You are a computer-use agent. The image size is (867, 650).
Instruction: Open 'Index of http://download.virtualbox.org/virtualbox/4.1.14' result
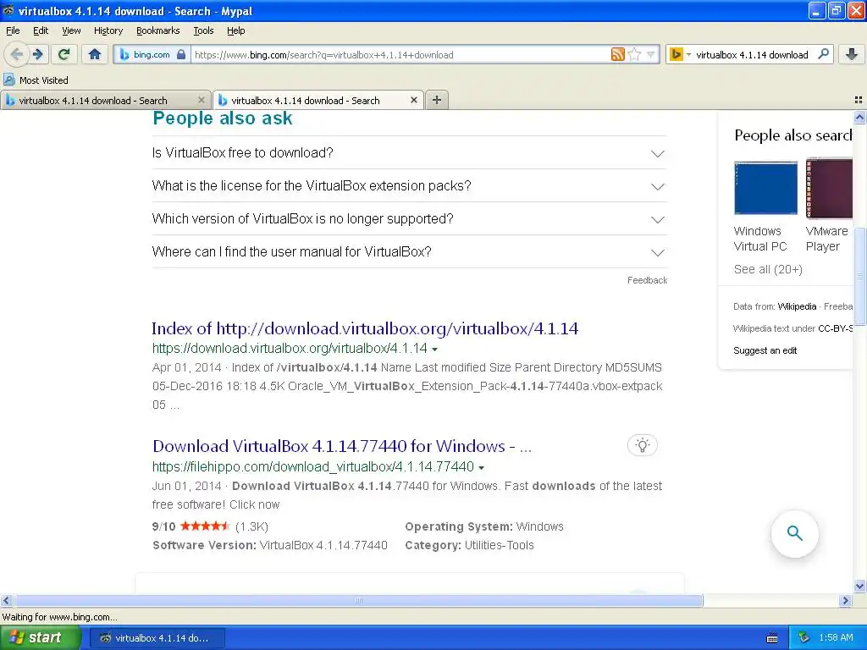[x=365, y=328]
